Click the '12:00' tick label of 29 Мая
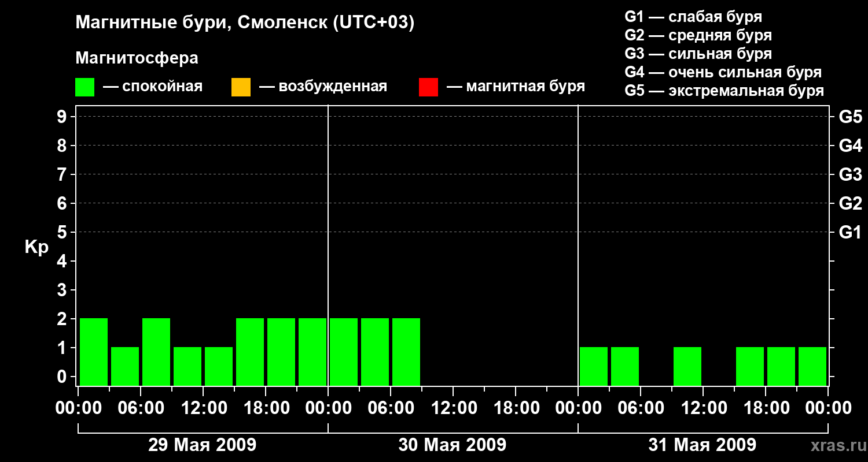Screen dimensions: 868x462 (x=203, y=408)
